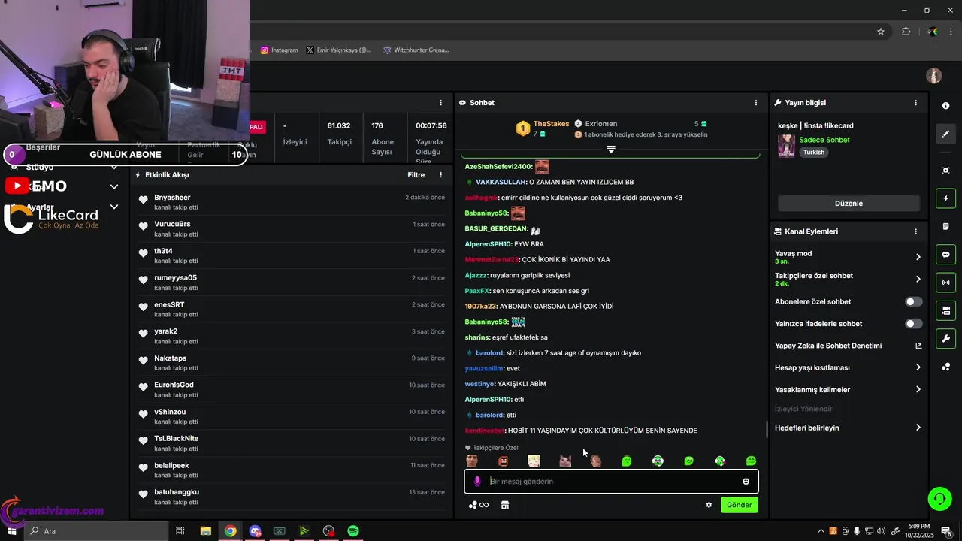962x541 pixels.
Task: Click the pencil edit icon in sidebar
Action: click(945, 134)
